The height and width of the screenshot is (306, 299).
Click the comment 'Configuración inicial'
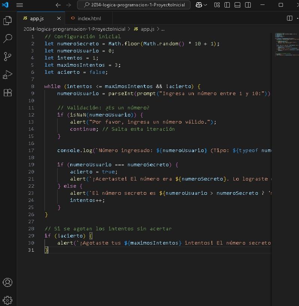coord(83,36)
